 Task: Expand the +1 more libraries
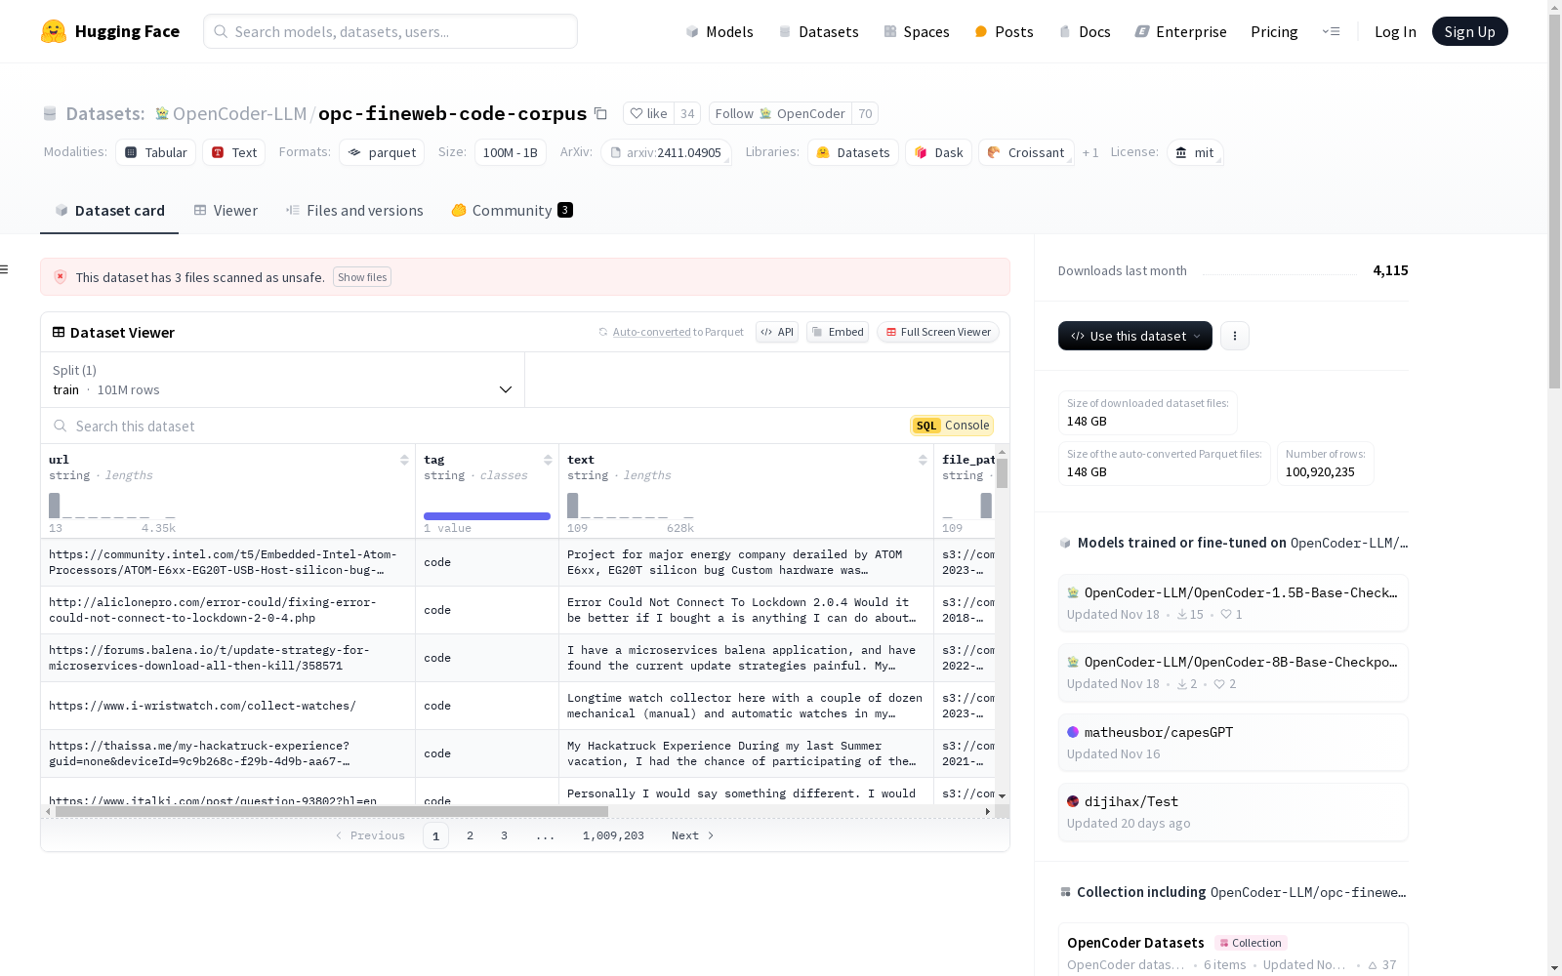1090,152
